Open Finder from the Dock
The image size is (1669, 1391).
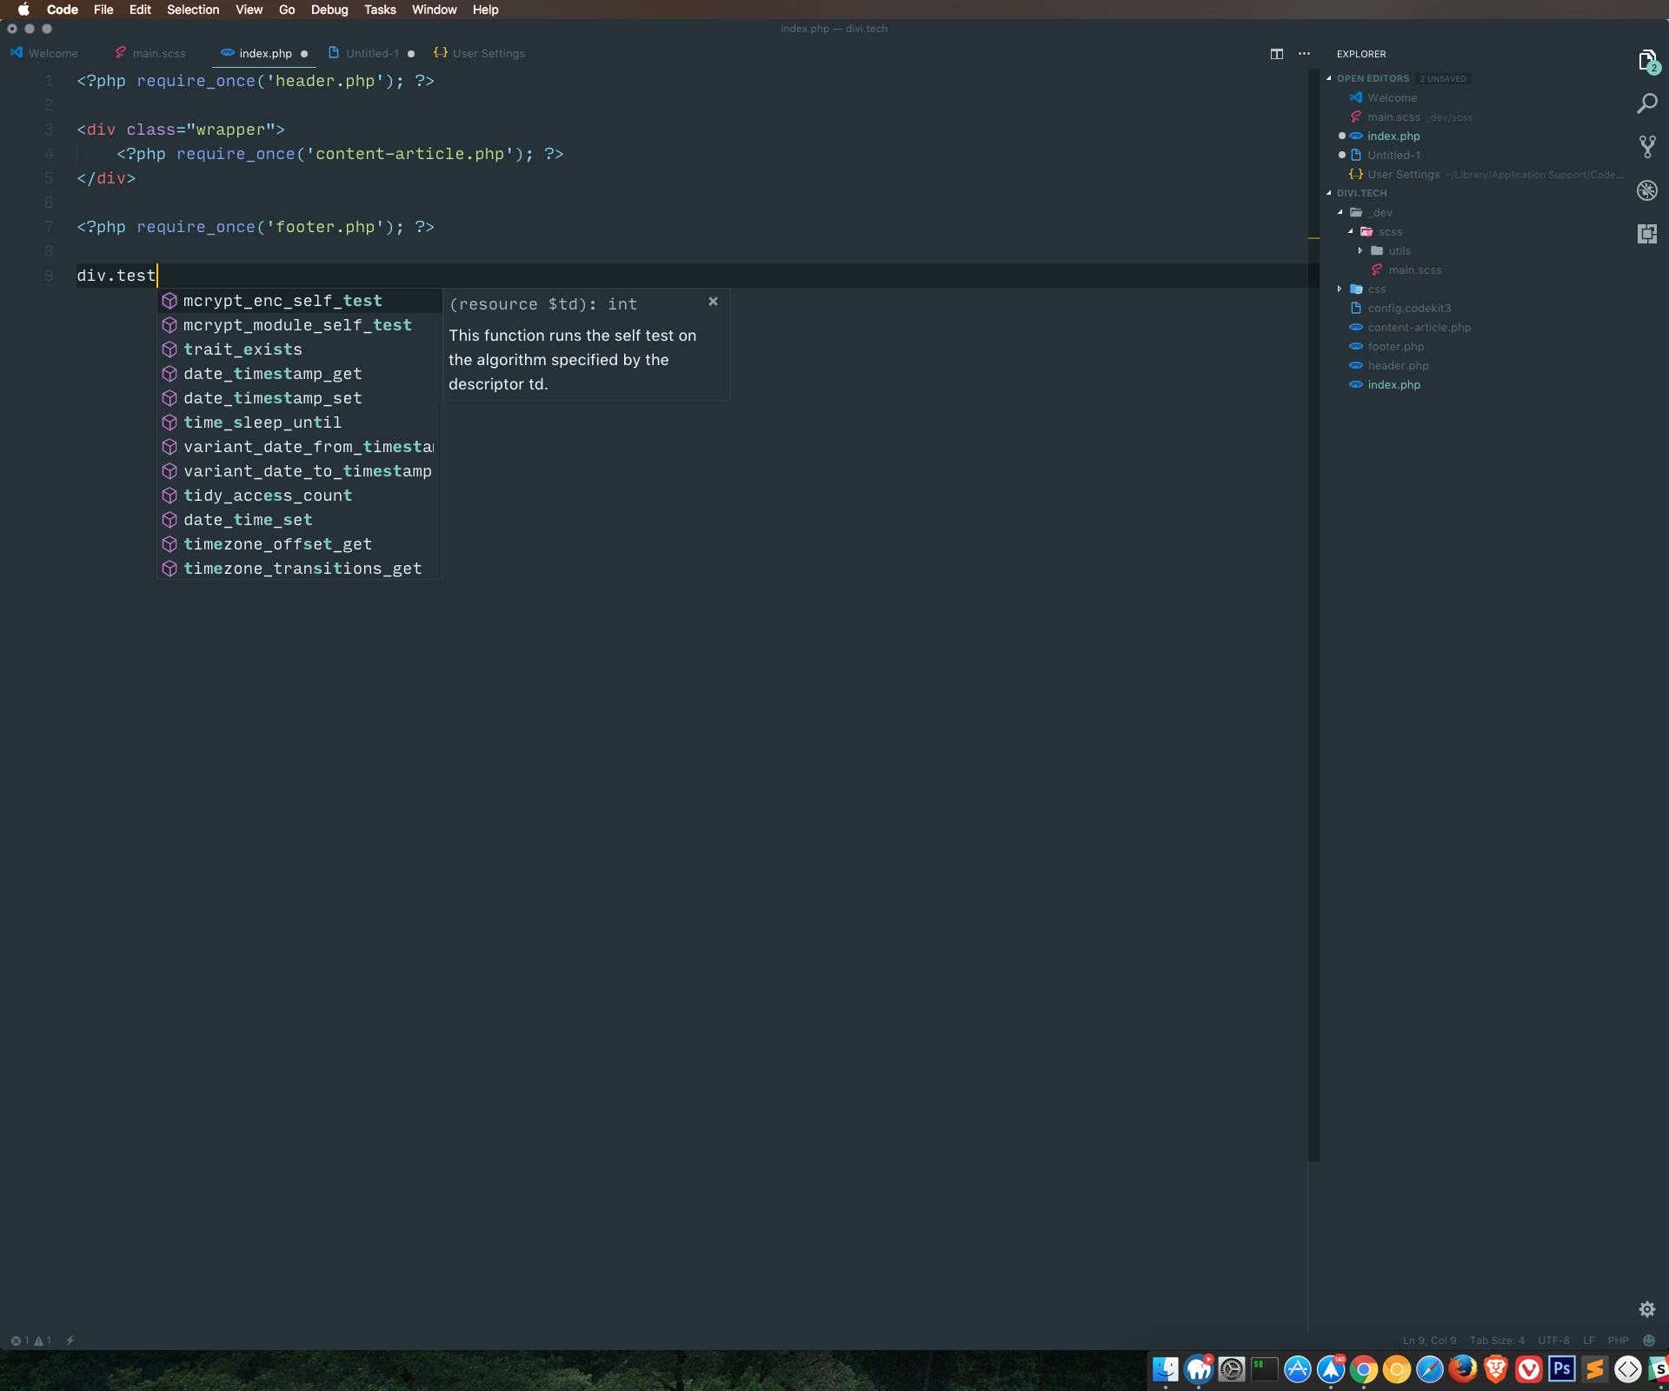(x=1166, y=1370)
